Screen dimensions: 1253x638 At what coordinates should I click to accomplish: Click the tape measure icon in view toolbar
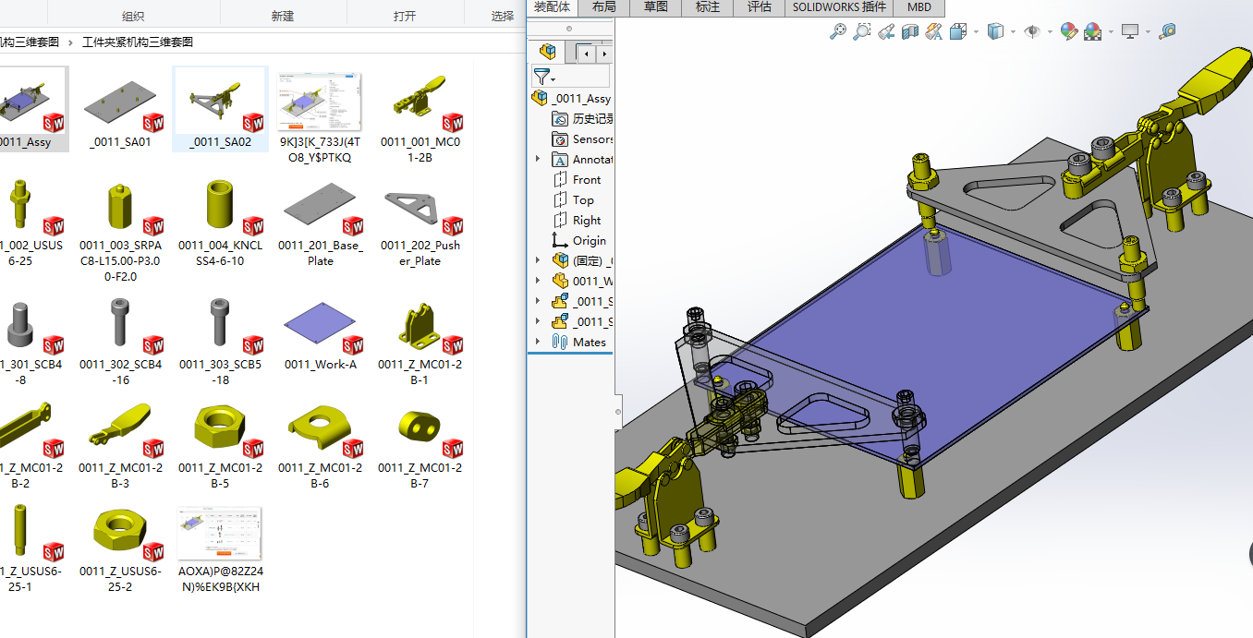pyautogui.click(x=1167, y=31)
